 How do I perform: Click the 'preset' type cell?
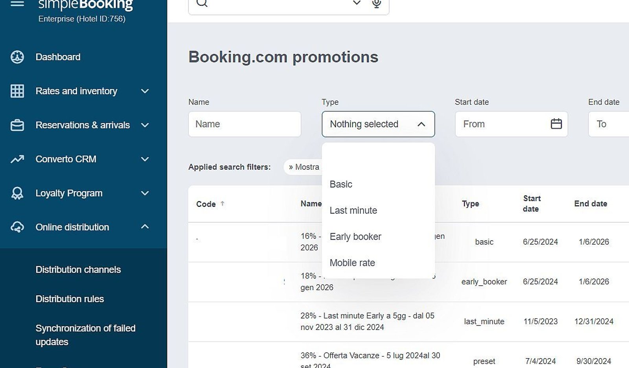click(x=484, y=361)
